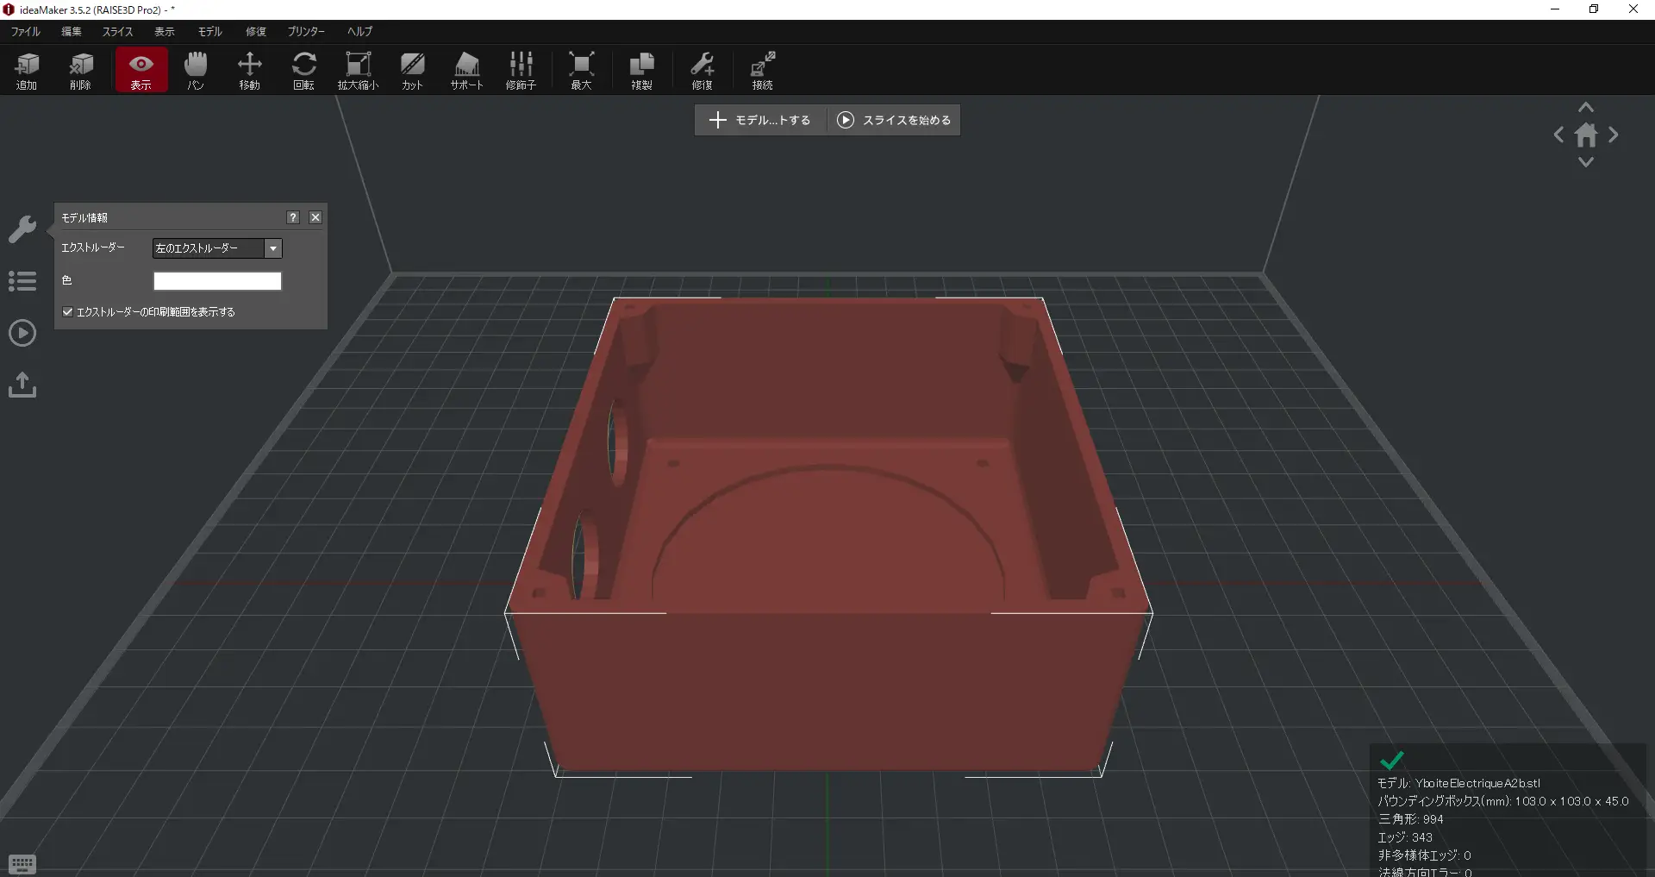This screenshot has width=1655, height=877.
Task: Click the white 色 color swatch
Action: pos(217,281)
